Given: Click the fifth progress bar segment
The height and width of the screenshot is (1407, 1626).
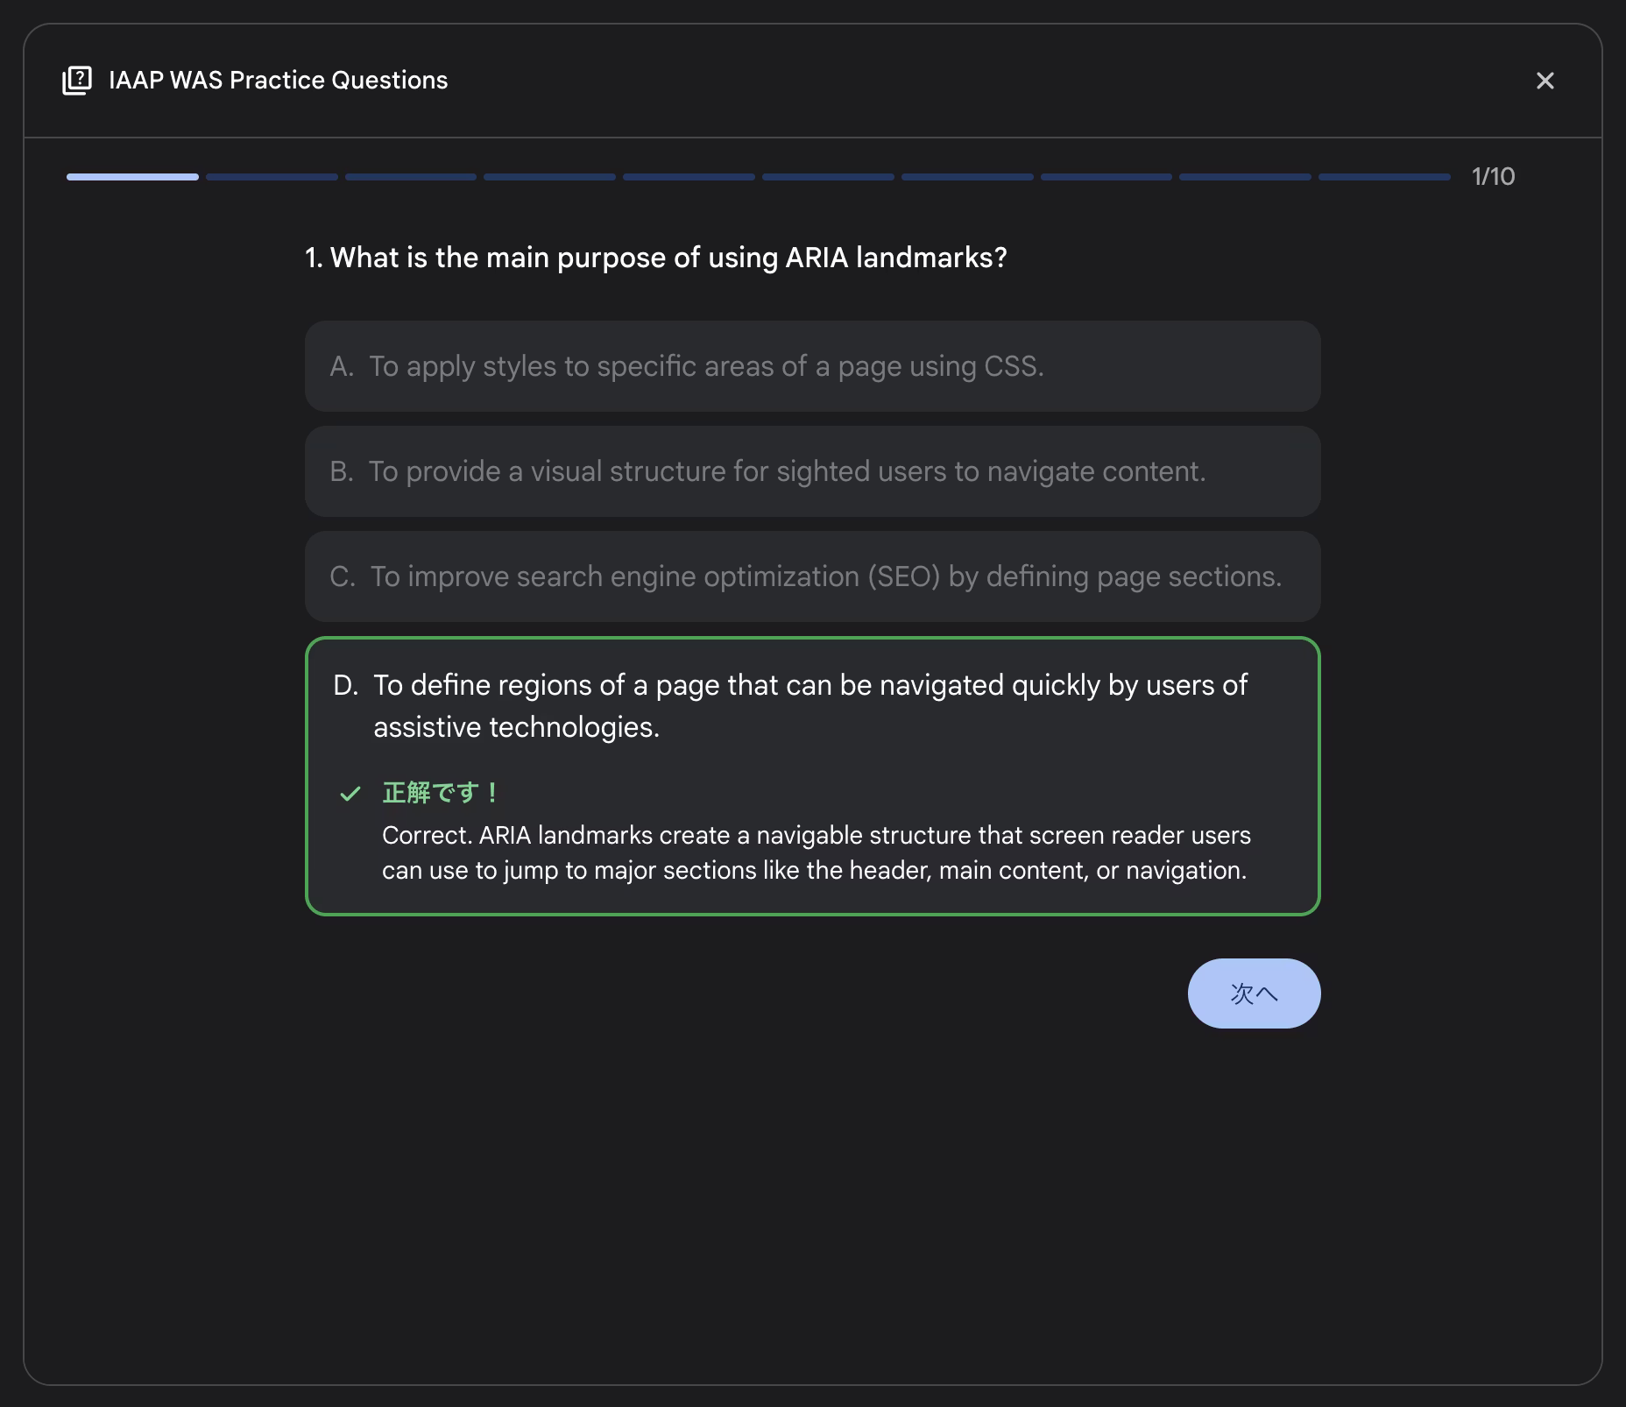Looking at the screenshot, I should point(689,177).
